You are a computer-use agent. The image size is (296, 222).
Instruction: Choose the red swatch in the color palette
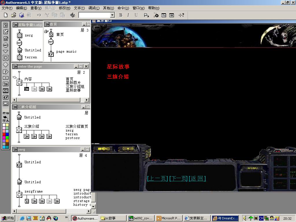tap(4, 134)
